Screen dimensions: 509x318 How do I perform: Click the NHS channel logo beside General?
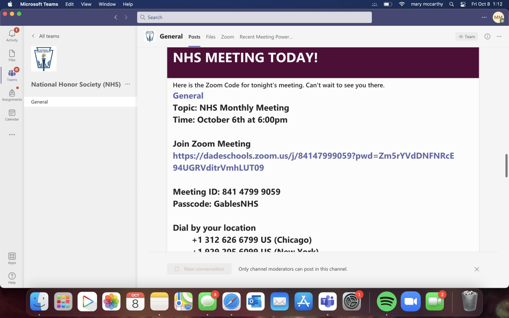tap(150, 37)
